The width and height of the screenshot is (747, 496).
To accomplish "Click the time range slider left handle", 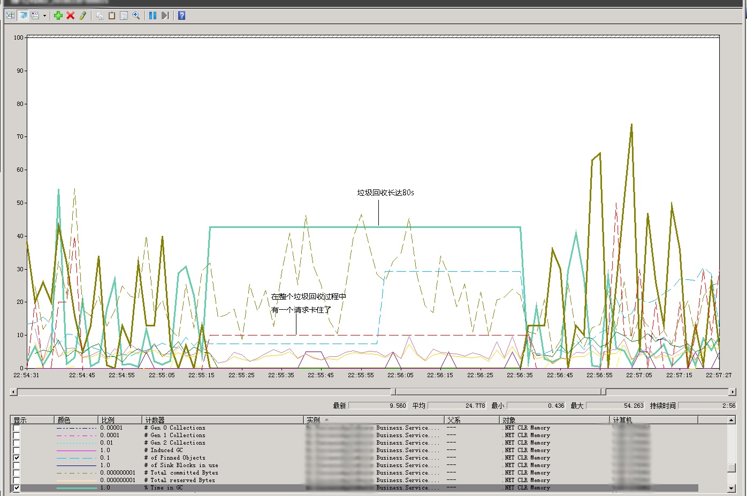I will point(393,392).
